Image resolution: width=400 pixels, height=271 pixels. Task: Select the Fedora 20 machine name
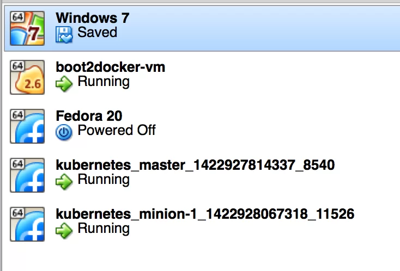89,116
